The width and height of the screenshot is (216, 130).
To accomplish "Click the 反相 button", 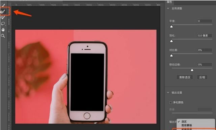I will point(202,77).
